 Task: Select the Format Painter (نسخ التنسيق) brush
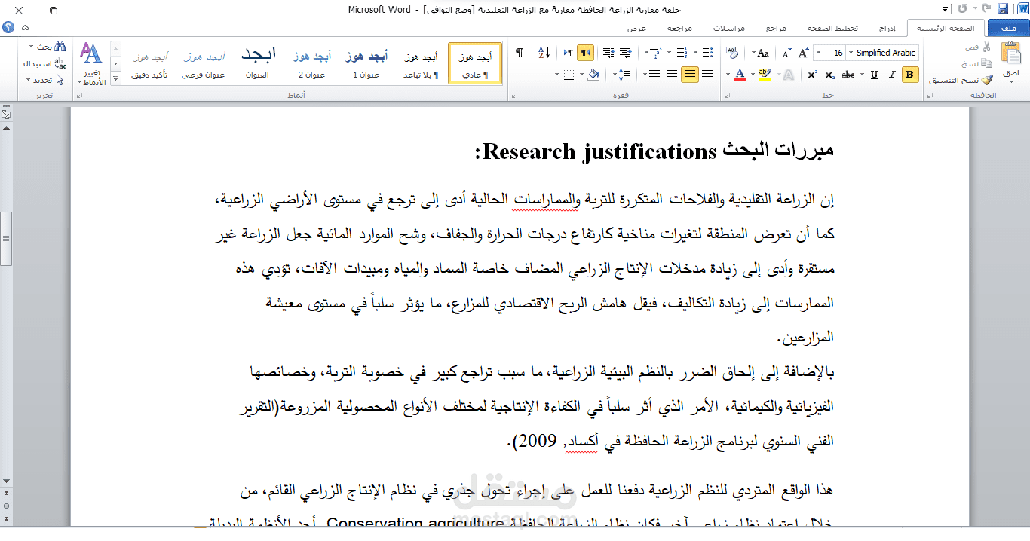point(987,79)
